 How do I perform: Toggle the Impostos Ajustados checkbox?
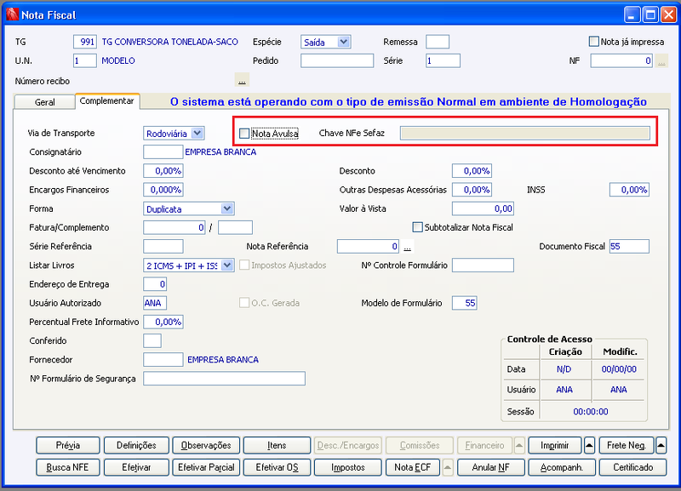point(244,265)
